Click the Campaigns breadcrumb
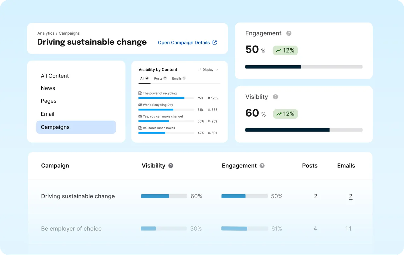The width and height of the screenshot is (404, 255). (69, 33)
